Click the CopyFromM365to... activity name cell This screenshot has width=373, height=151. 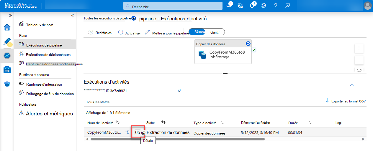(x=104, y=132)
